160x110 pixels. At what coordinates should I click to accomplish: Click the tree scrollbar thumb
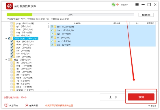49,27
